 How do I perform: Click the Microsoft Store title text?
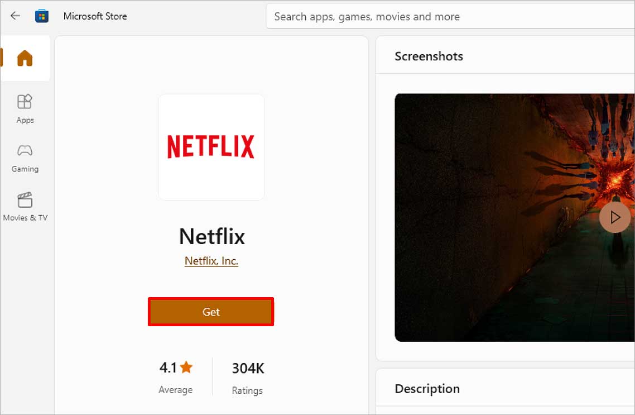coord(95,16)
